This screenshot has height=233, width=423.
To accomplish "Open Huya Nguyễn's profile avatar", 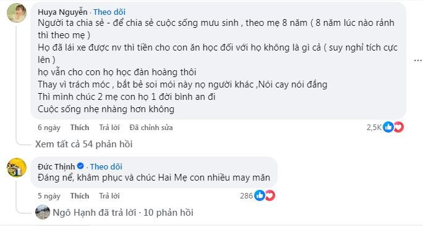I will [x=17, y=13].
